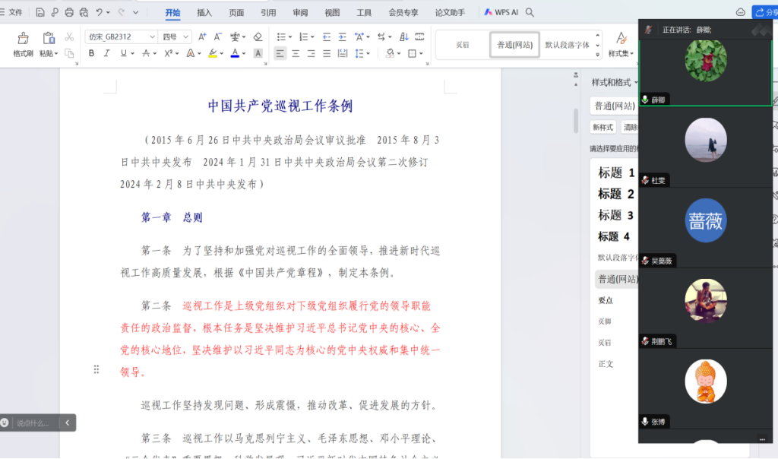Click 吴蔷薇's blue avatar thumbnail

pos(706,220)
